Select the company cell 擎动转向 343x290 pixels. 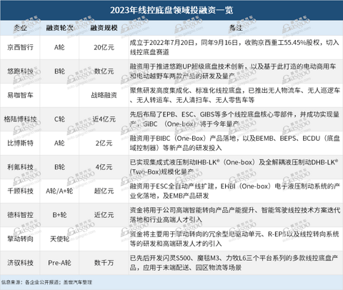(20, 239)
